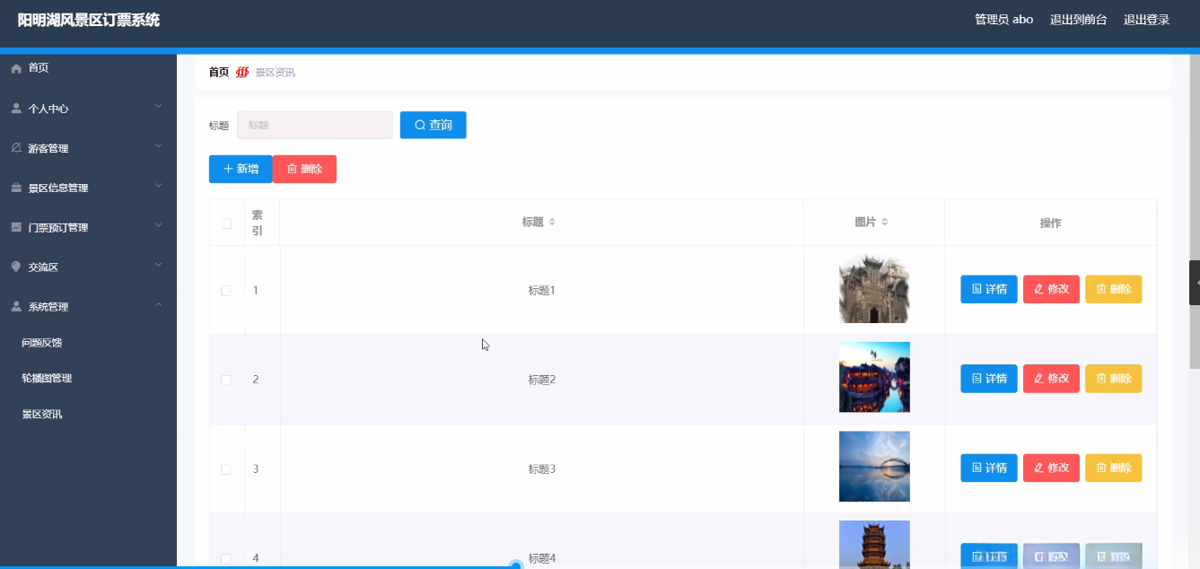Image resolution: width=1200 pixels, height=569 pixels.
Task: Click the briefcase icon beside 景区信息管理
Action: pyautogui.click(x=16, y=188)
